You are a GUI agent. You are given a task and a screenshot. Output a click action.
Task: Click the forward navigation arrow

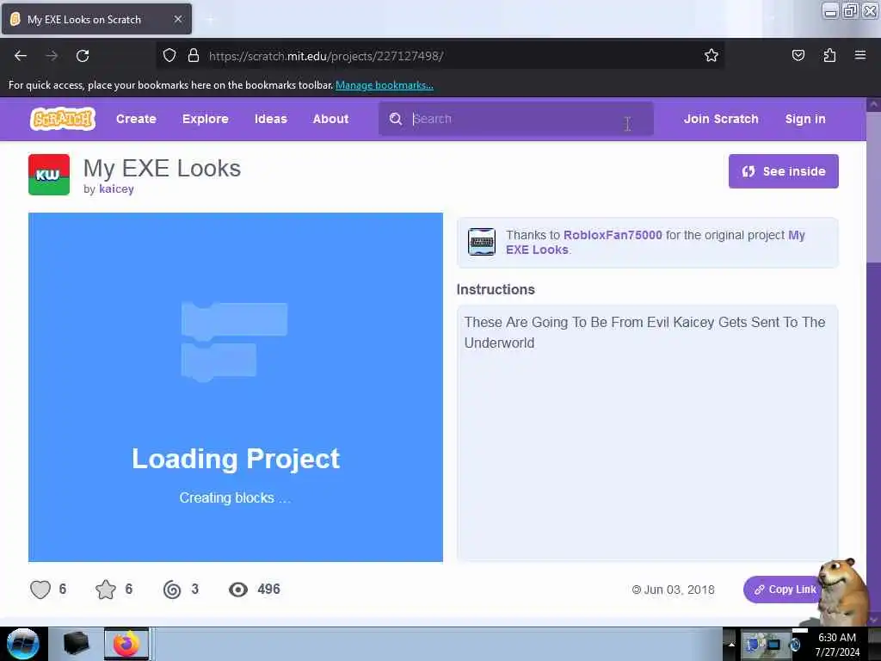(x=52, y=56)
